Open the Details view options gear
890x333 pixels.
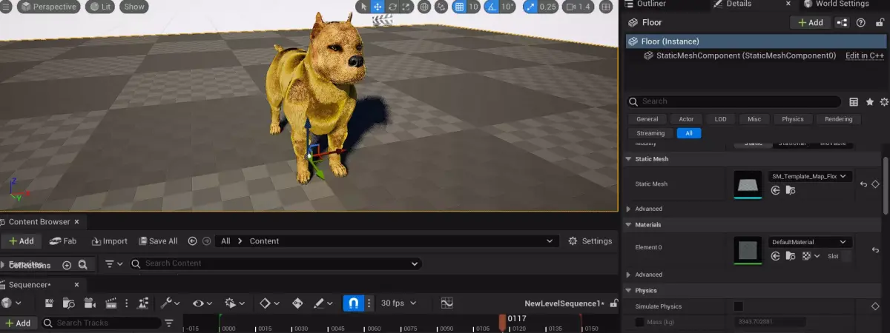(x=884, y=101)
